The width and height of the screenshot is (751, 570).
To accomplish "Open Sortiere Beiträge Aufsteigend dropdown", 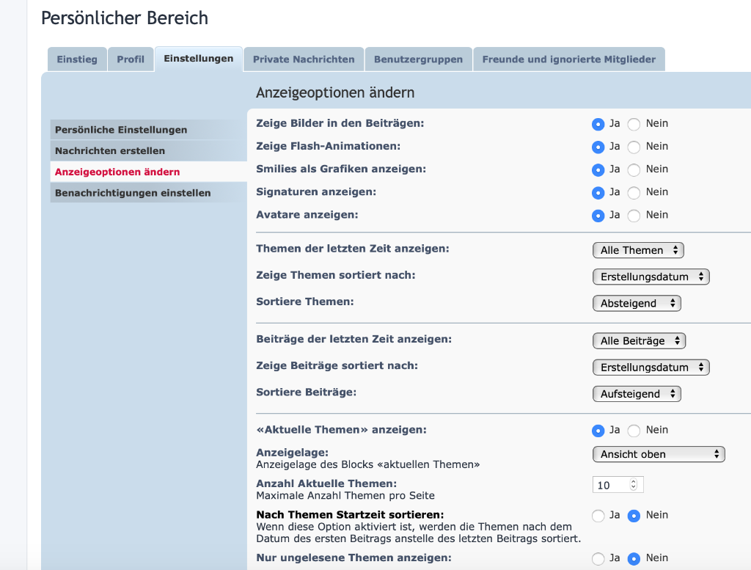I will [x=637, y=394].
